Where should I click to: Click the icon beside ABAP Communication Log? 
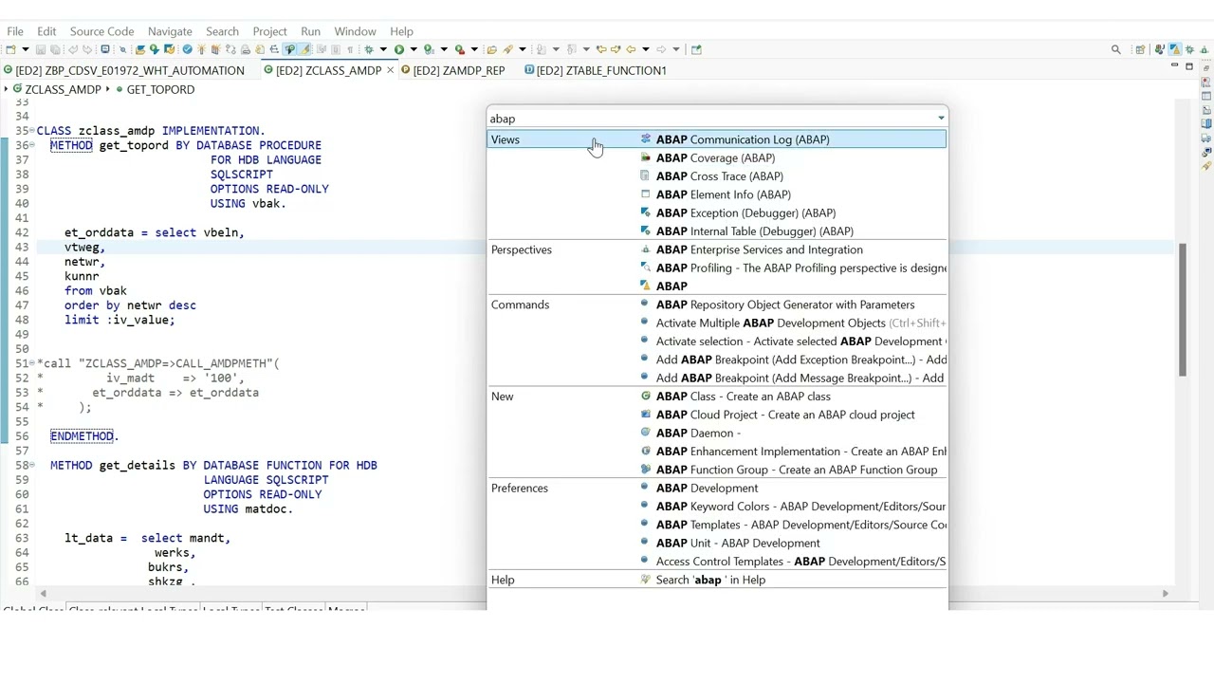646,139
